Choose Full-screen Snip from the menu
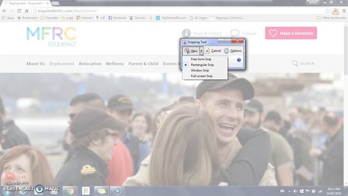Viewport: 348px width, 196px height. pyautogui.click(x=202, y=76)
